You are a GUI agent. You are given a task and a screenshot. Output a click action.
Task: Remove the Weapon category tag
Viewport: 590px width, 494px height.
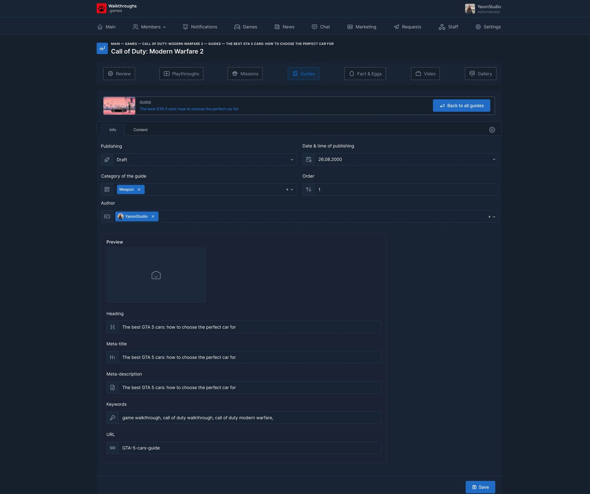[139, 190]
